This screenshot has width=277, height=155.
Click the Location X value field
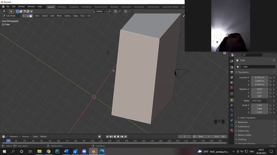[x=259, y=77]
